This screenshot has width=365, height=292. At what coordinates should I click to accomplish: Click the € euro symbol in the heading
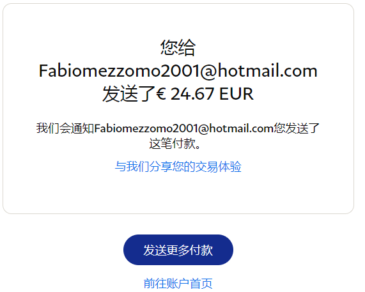(x=161, y=94)
